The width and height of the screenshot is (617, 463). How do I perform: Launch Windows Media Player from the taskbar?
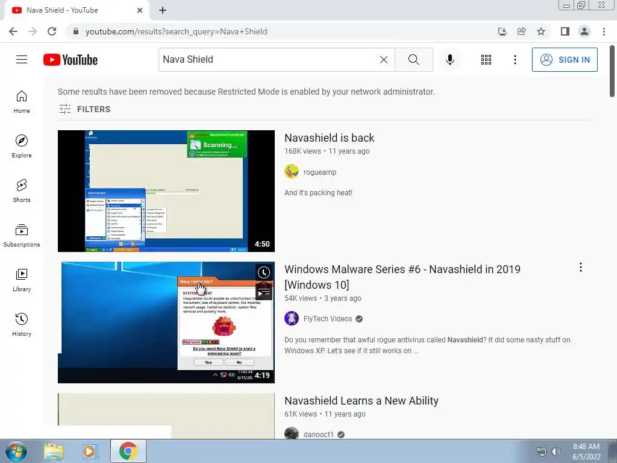point(90,451)
